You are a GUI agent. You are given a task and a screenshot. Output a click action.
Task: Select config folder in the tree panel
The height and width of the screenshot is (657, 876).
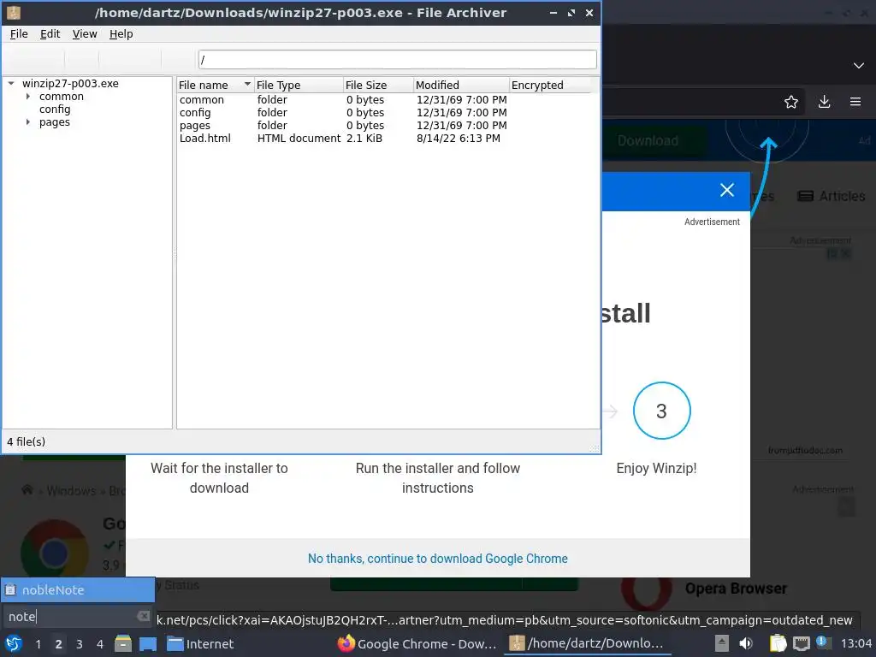point(55,109)
